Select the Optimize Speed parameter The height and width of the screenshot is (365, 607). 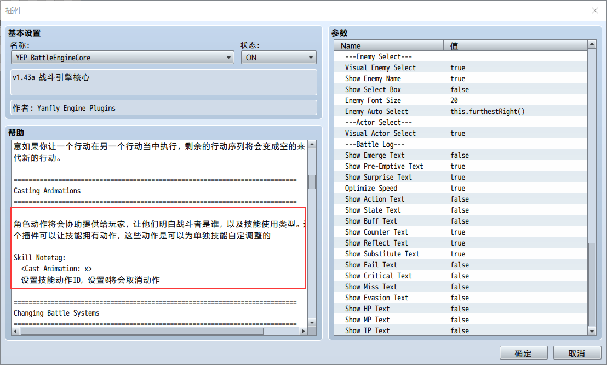click(x=461, y=189)
